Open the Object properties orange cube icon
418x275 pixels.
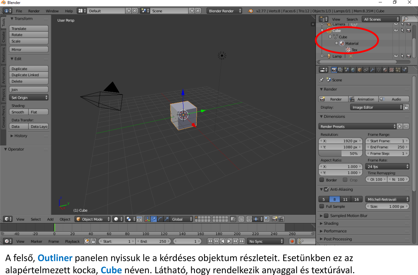pos(359,70)
